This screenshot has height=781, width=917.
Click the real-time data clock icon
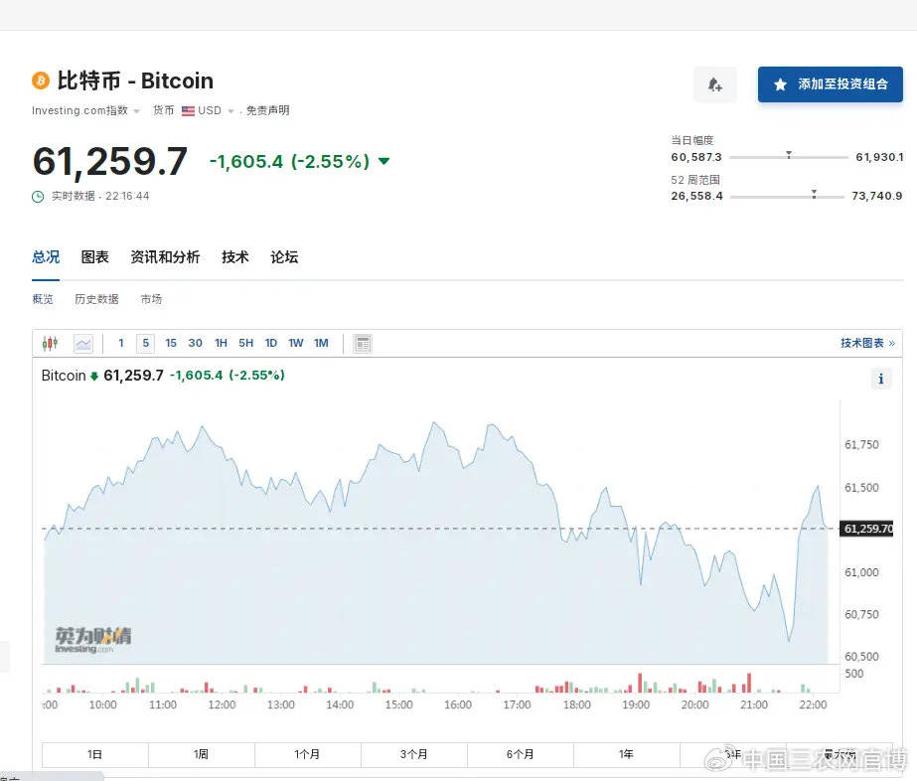click(39, 197)
